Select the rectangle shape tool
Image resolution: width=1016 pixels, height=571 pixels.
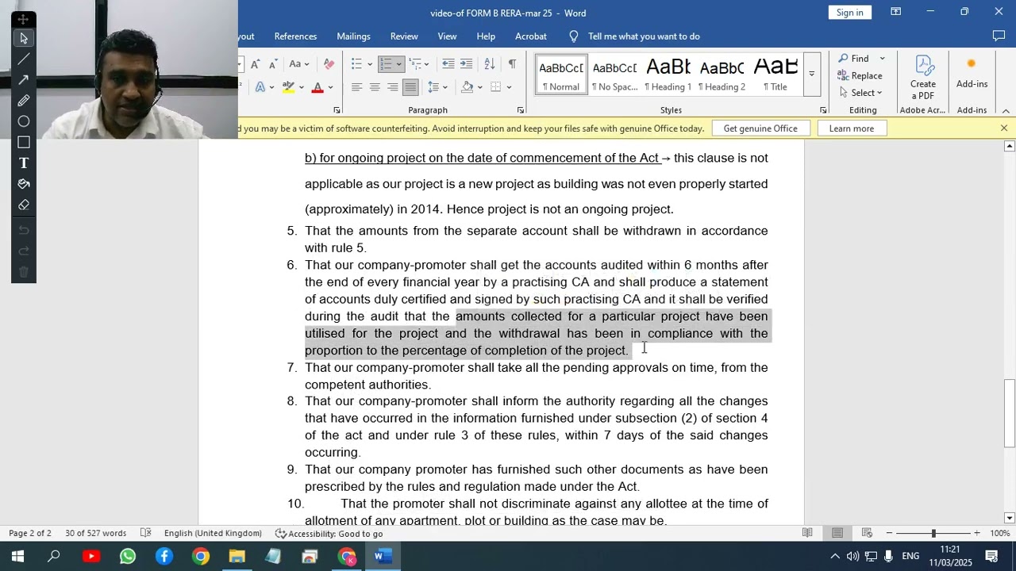click(23, 142)
